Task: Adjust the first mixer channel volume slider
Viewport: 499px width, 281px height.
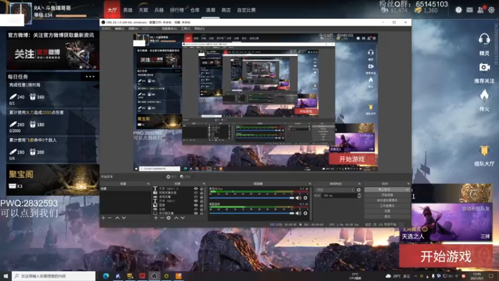Action: point(252,198)
